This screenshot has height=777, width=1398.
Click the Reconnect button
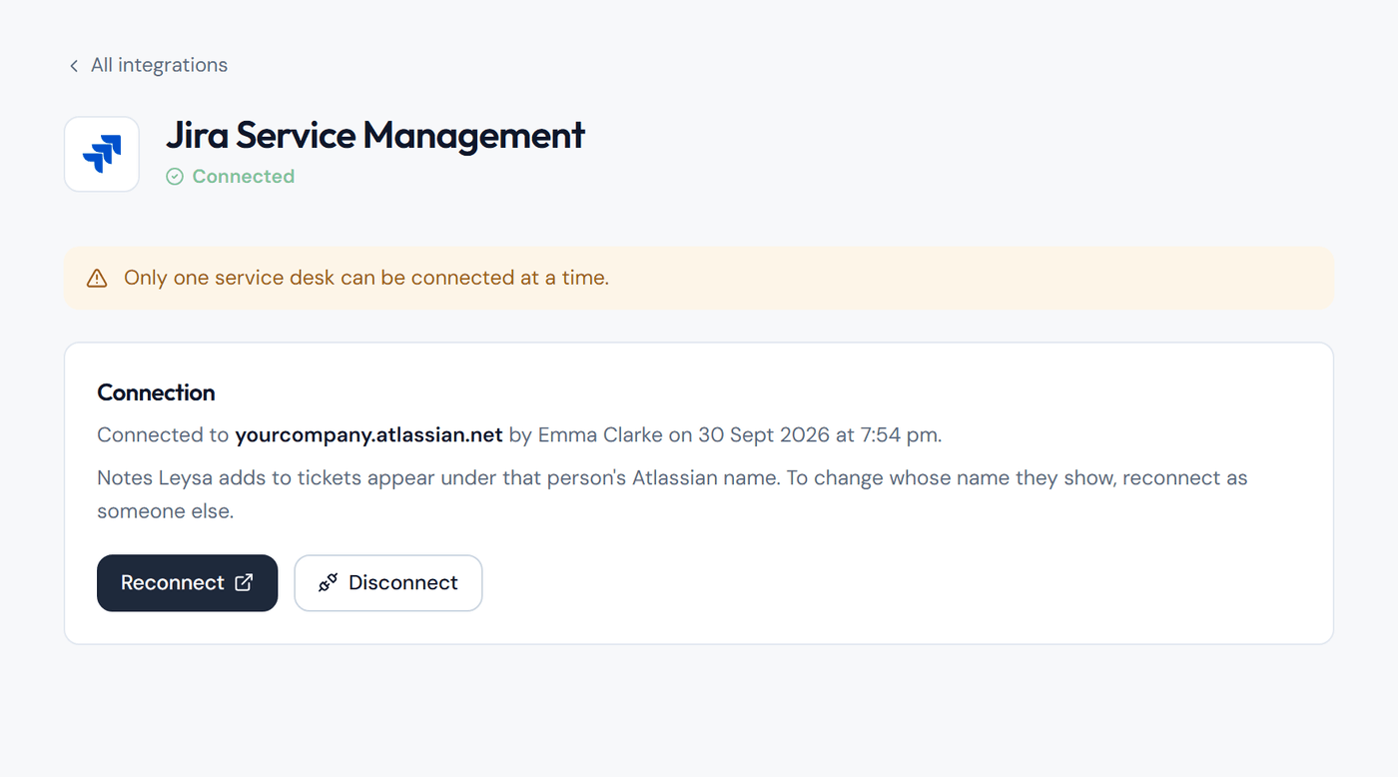pos(187,583)
